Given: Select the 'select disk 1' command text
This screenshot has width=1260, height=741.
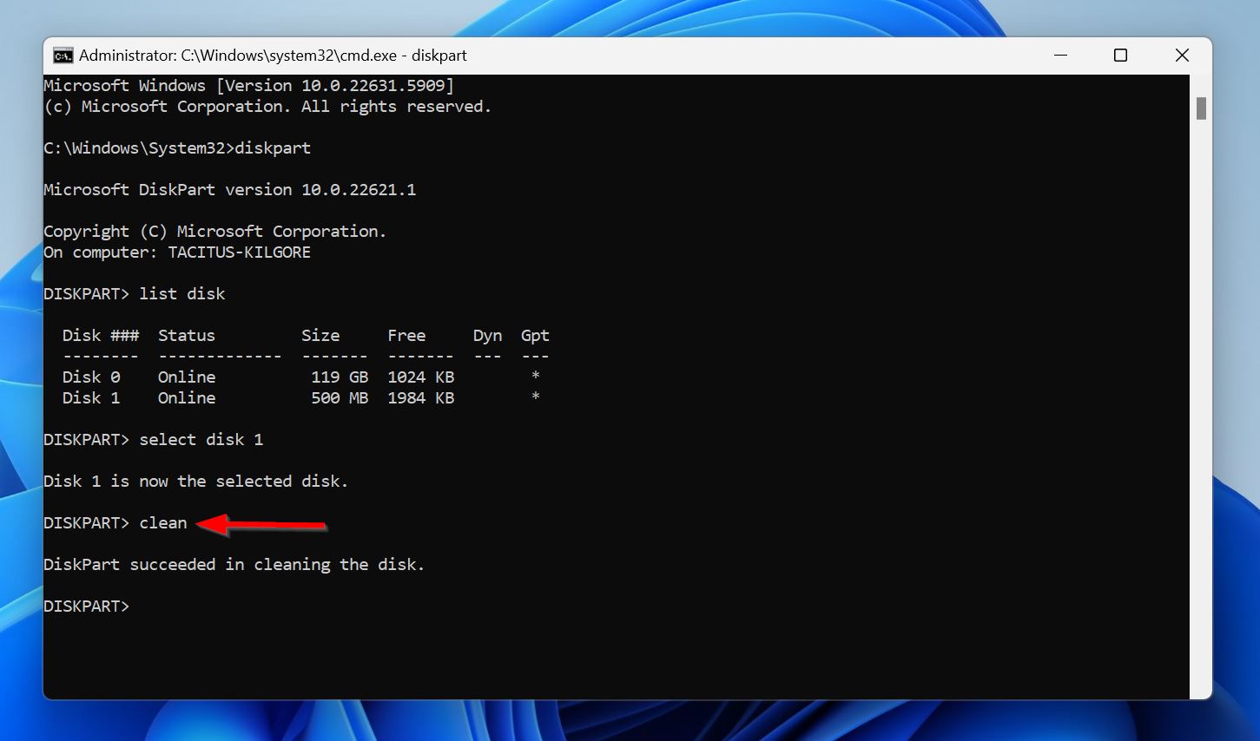Looking at the screenshot, I should tap(201, 439).
